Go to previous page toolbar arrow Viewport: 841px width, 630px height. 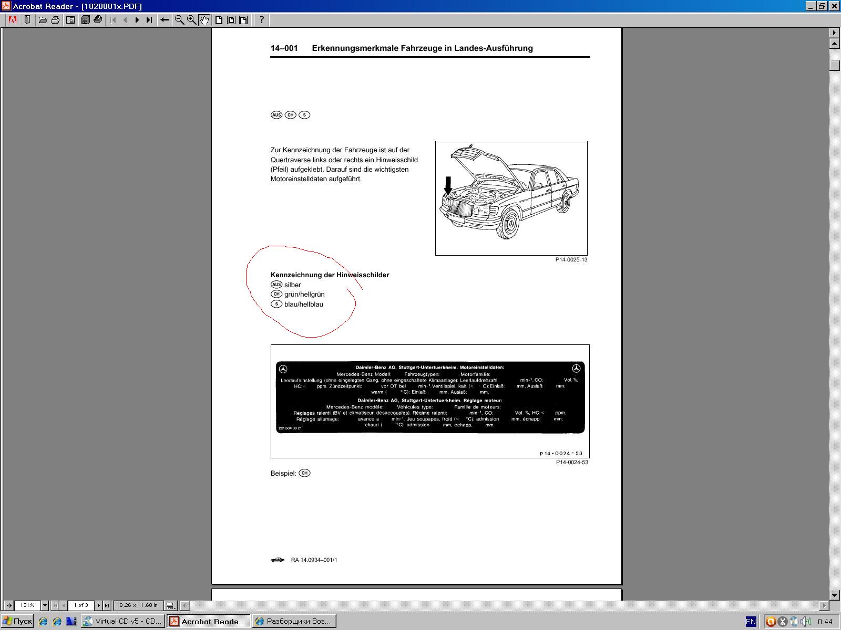[125, 20]
